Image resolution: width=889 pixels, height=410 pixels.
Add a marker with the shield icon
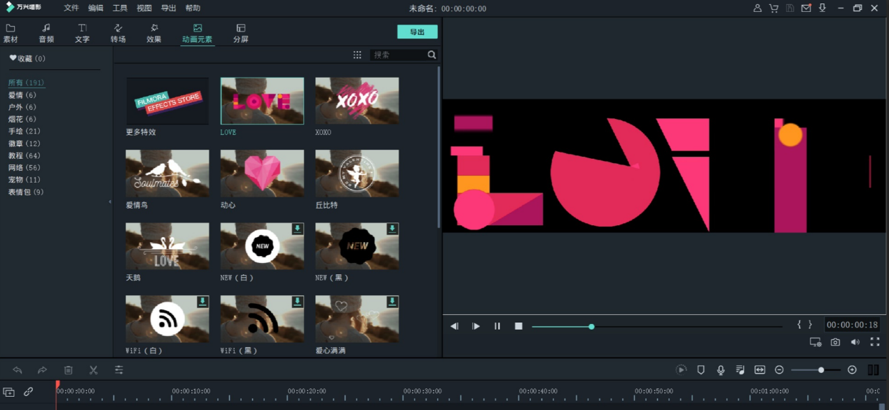pyautogui.click(x=701, y=370)
